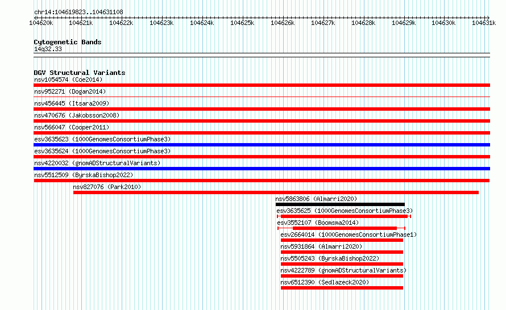Open the esv2664014 (1000GenomesConsortiumPhase1) label
This screenshot has height=310, width=506.
349,234
